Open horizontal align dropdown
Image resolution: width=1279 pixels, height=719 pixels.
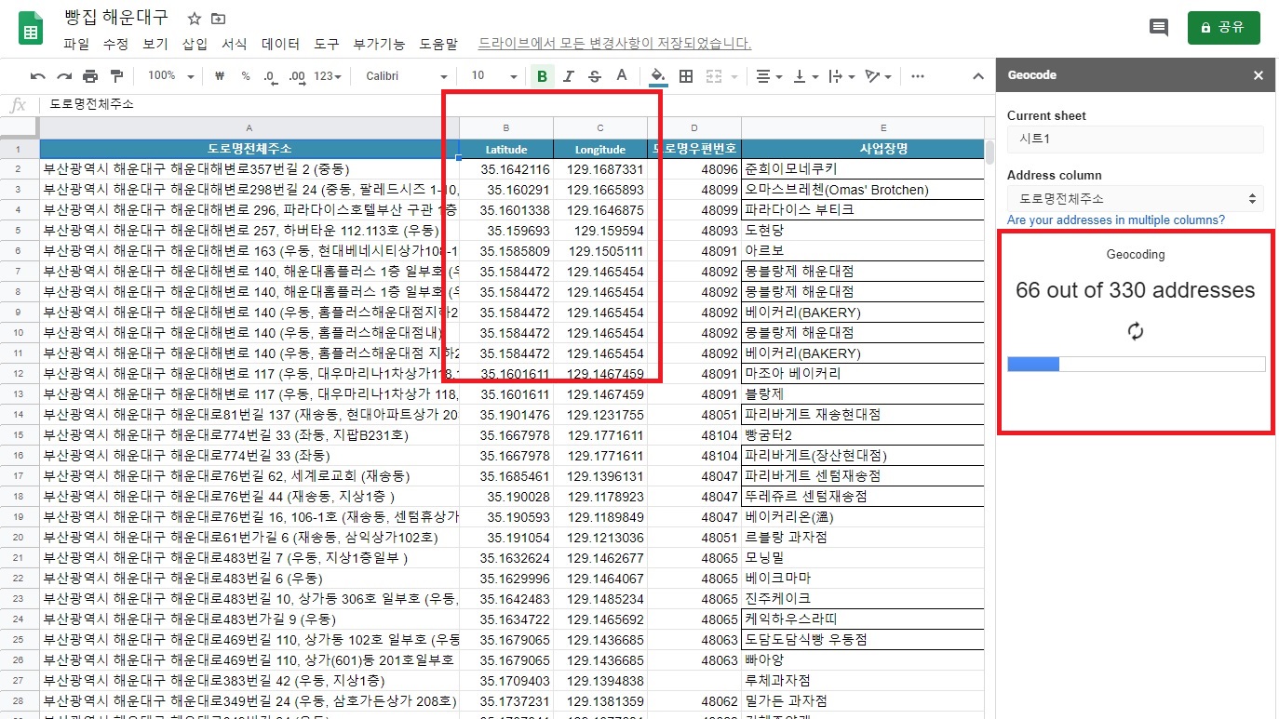click(768, 76)
